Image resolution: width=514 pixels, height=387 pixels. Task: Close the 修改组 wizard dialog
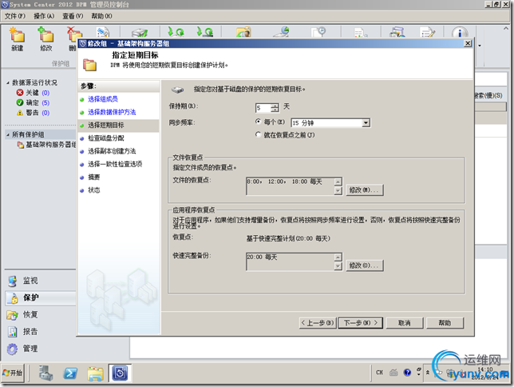468,43
